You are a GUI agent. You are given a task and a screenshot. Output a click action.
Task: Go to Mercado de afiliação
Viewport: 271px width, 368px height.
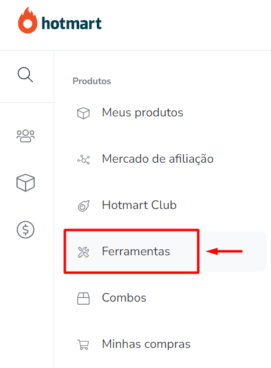pos(158,159)
